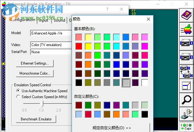Select the Drive 1 disk icon
Viewport: 194px width, 132px height.
coord(186,43)
